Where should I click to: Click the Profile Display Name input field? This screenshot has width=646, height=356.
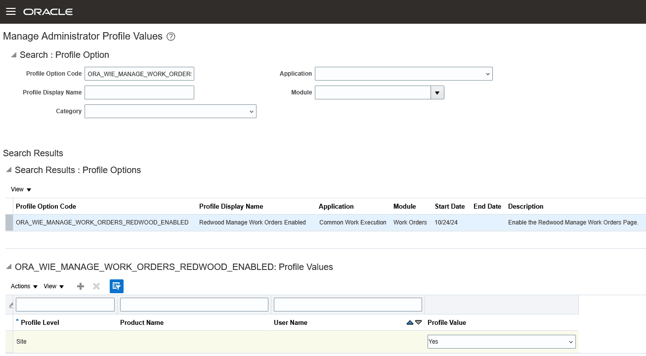(x=139, y=92)
